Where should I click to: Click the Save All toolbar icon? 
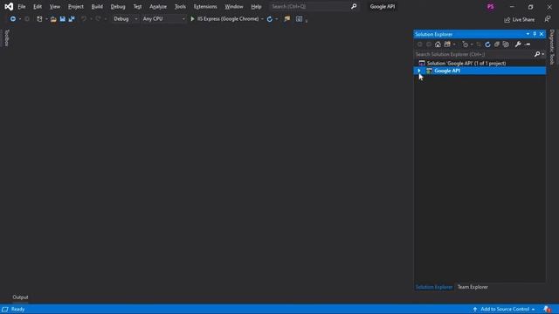(x=72, y=19)
